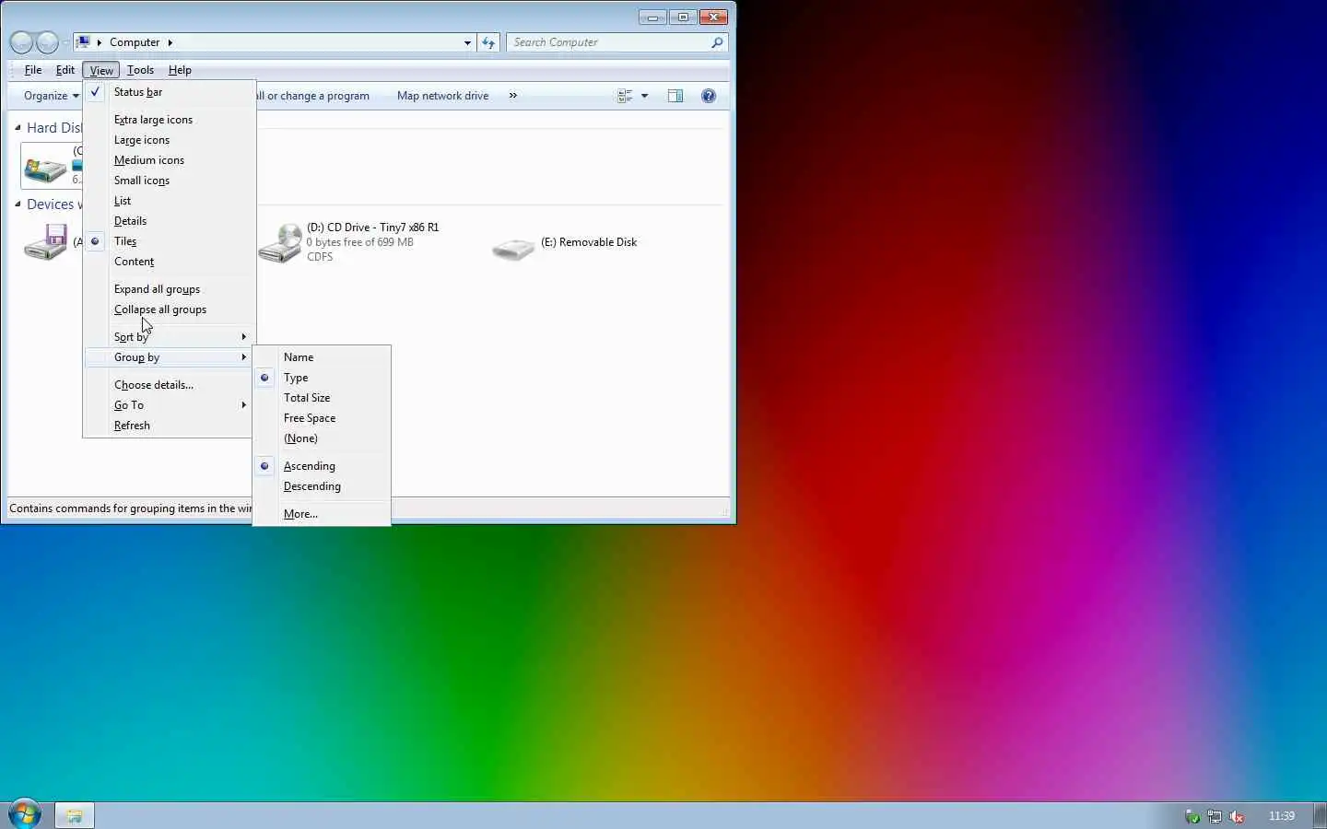Choose Descending group order
The image size is (1327, 829).
click(322, 486)
